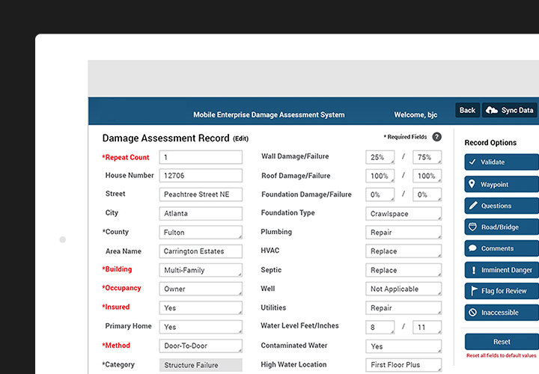Open Occupancy dropdown showing Owner
Viewport: 539px width, 374px height.
201,289
